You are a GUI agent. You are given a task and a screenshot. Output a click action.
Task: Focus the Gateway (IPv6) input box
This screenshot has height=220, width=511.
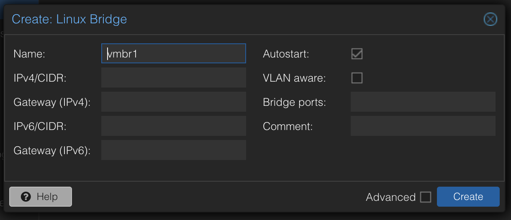click(x=173, y=150)
